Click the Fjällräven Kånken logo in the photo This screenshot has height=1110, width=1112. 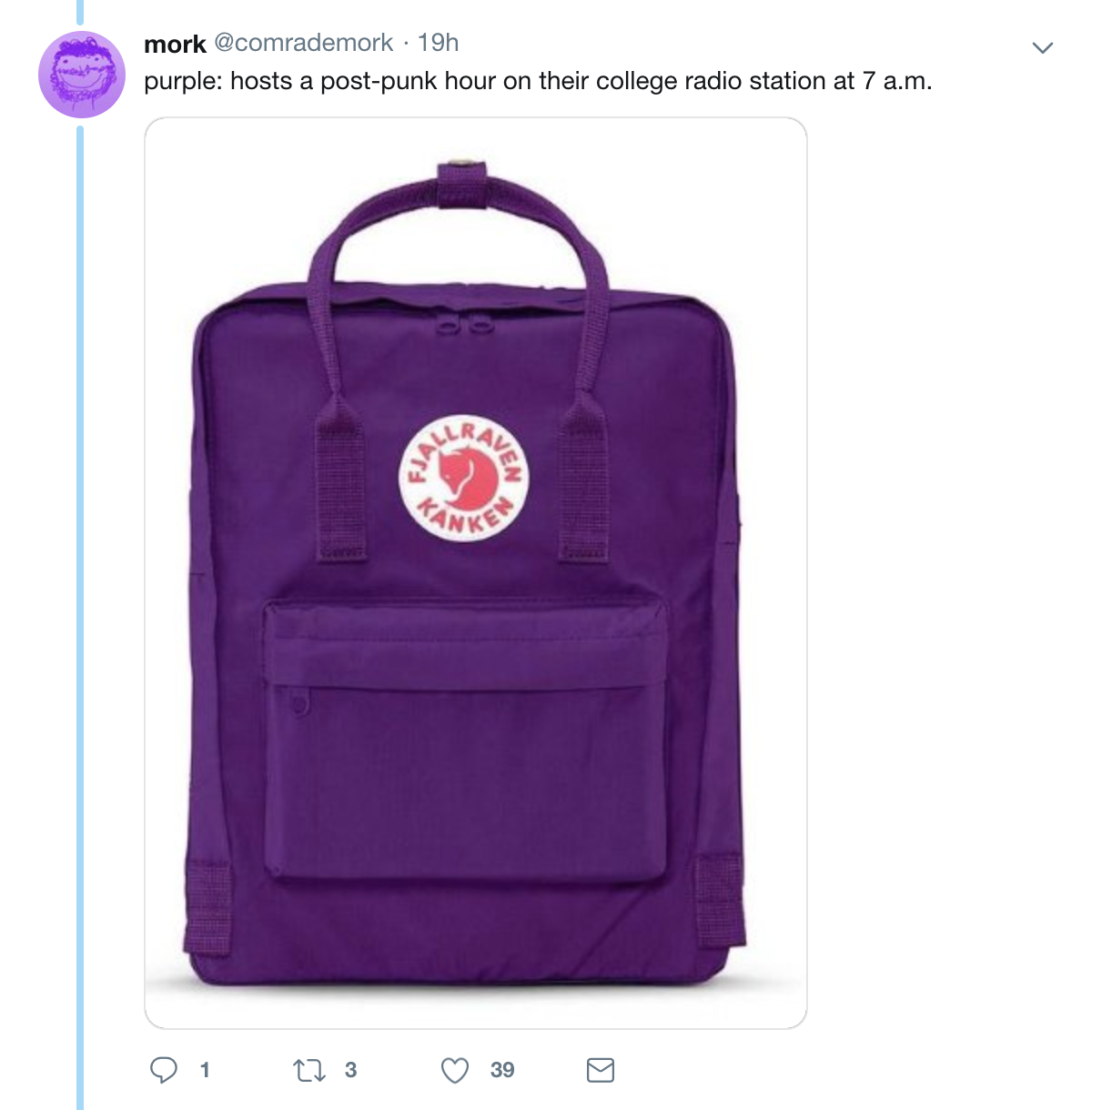[x=464, y=479]
